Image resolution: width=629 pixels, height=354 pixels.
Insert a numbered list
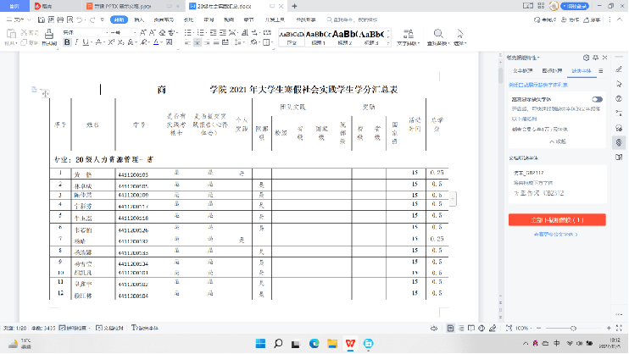point(200,32)
